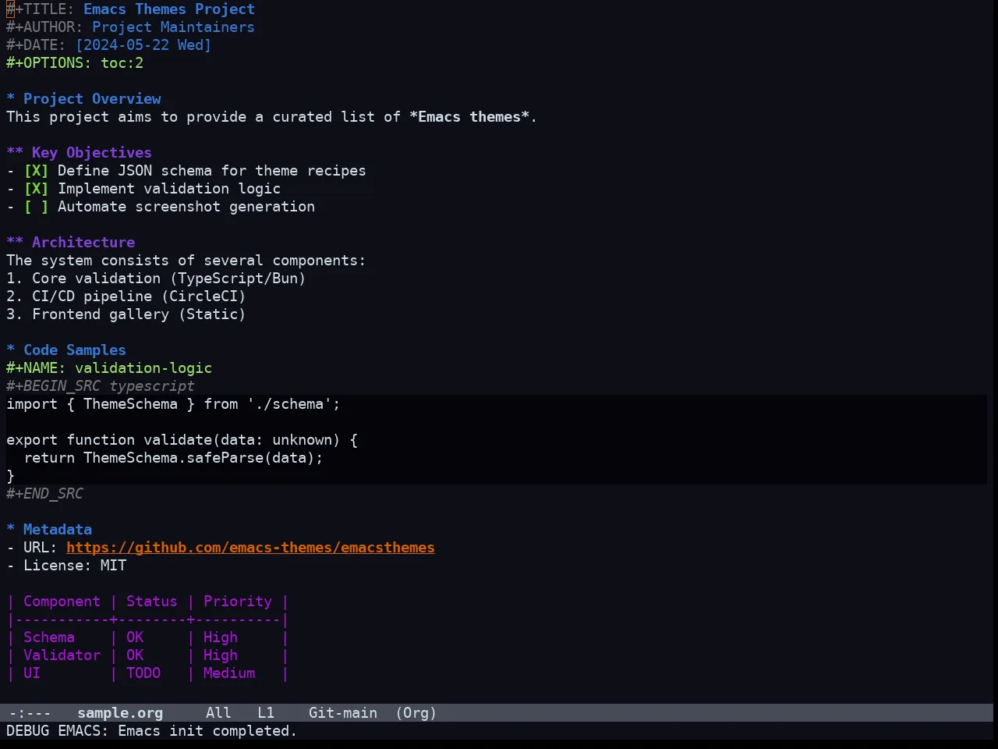The image size is (998, 749).
Task: Click the echo area DEBUG EMACS message
Action: [152, 731]
